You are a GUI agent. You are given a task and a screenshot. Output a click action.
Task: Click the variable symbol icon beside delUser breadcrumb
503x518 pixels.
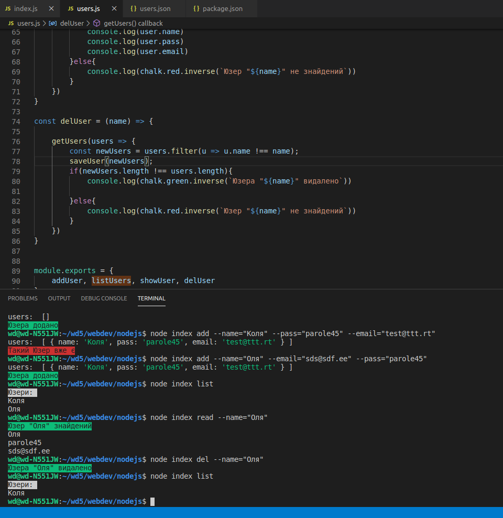(52, 24)
